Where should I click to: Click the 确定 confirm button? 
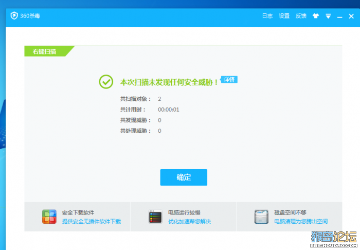pyautogui.click(x=184, y=177)
